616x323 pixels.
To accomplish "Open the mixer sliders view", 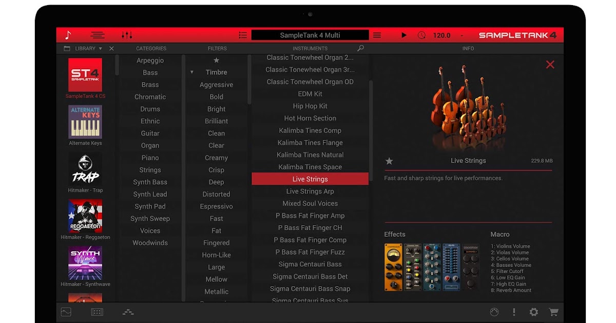I will [x=127, y=35].
